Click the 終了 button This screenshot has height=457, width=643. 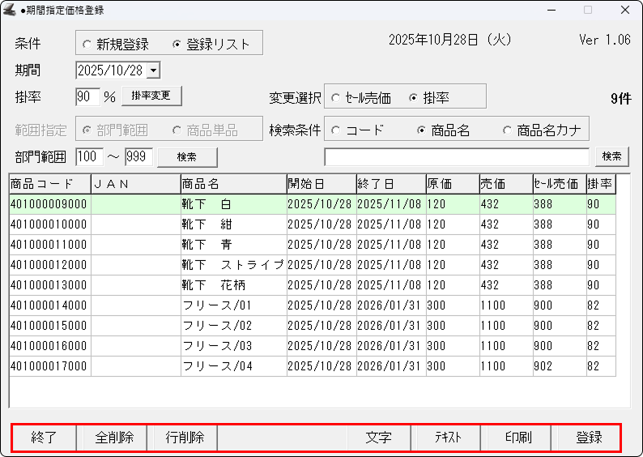coord(44,438)
